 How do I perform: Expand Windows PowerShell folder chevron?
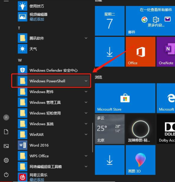coord(86,81)
